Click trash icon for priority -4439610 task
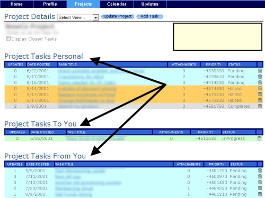Image resolution: width=265 pixels, height=198 pixels. tap(260, 77)
